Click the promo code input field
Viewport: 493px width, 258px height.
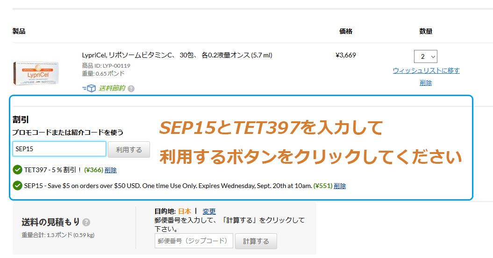(x=59, y=149)
